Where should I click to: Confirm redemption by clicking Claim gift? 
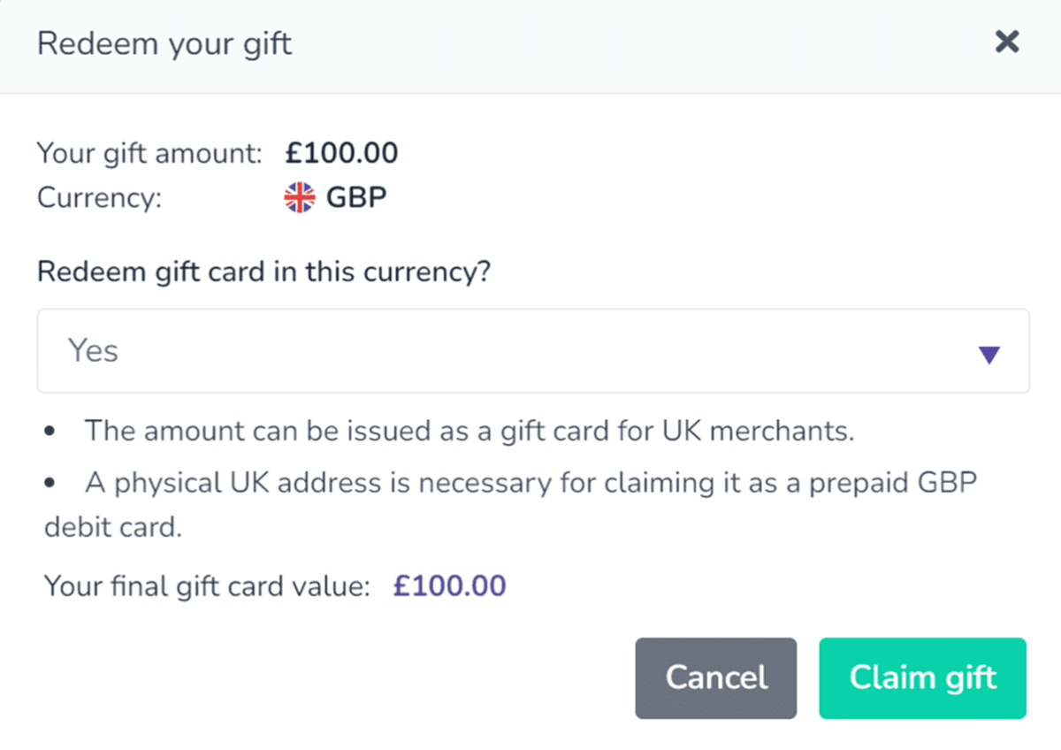(922, 678)
